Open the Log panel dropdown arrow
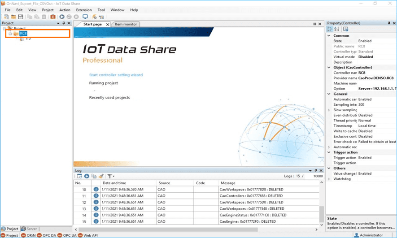Screen dimensions: 397x238 (310, 170)
